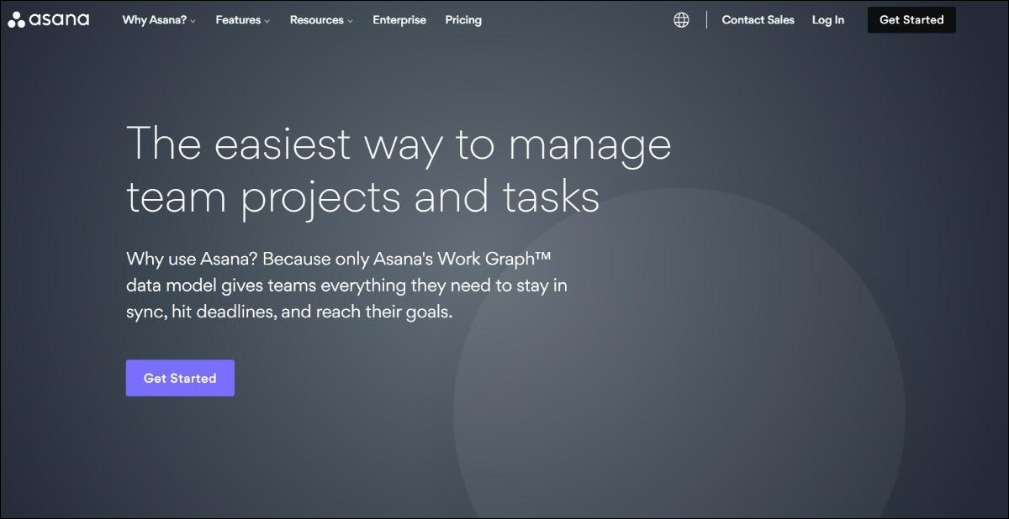
Task: Expand the Resources dropdown chevron
Action: click(350, 21)
